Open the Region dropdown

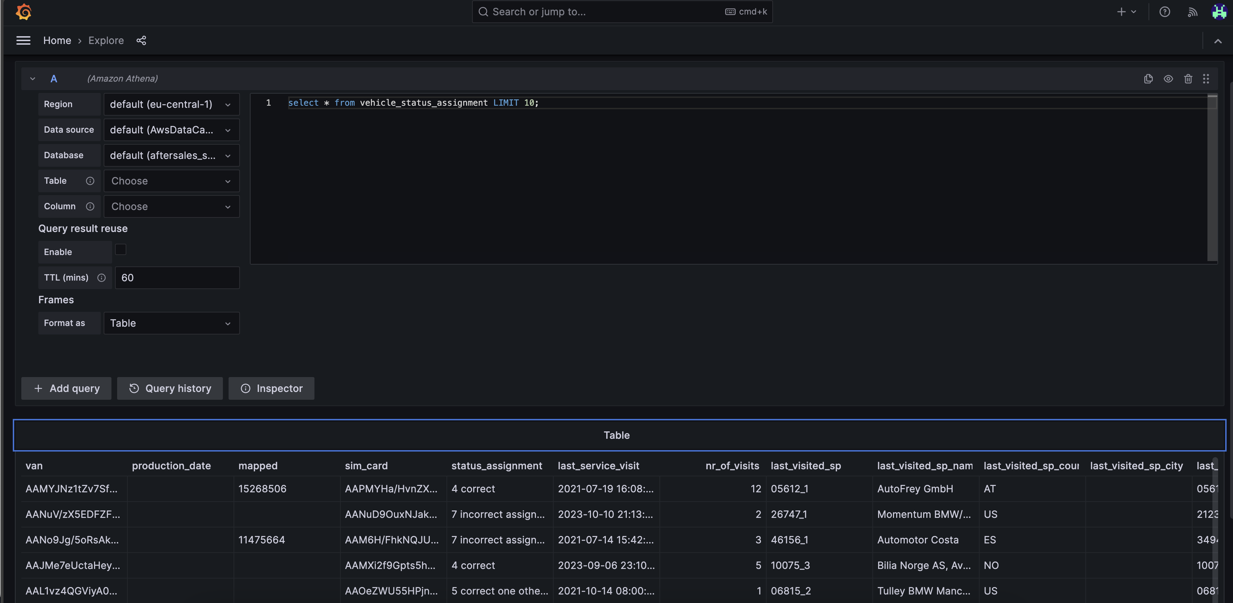[171, 104]
